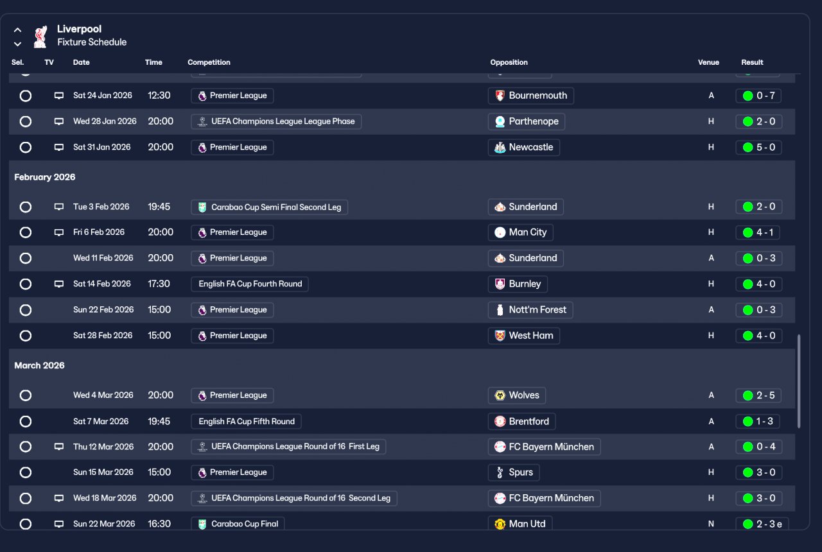The width and height of the screenshot is (822, 552).
Task: Open the 4 - 1 Man City result
Action: click(x=758, y=232)
